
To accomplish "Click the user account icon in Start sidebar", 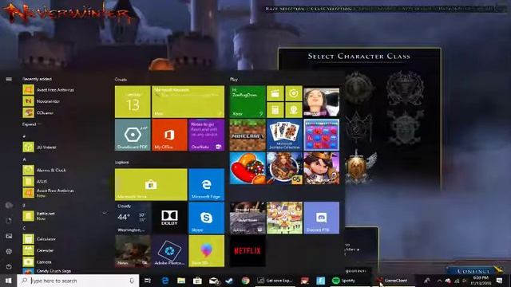I will pos(9,206).
